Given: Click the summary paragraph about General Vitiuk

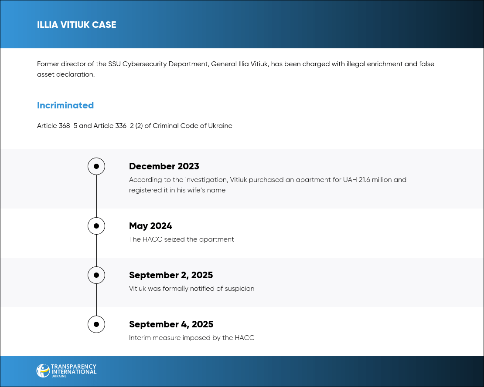Looking at the screenshot, I should [x=235, y=69].
